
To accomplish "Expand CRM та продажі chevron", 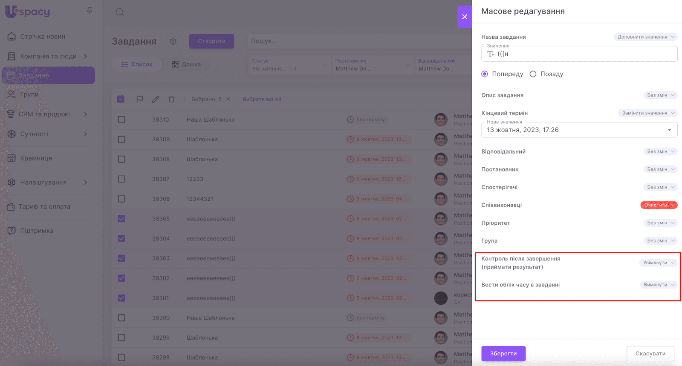I will click(x=85, y=114).
